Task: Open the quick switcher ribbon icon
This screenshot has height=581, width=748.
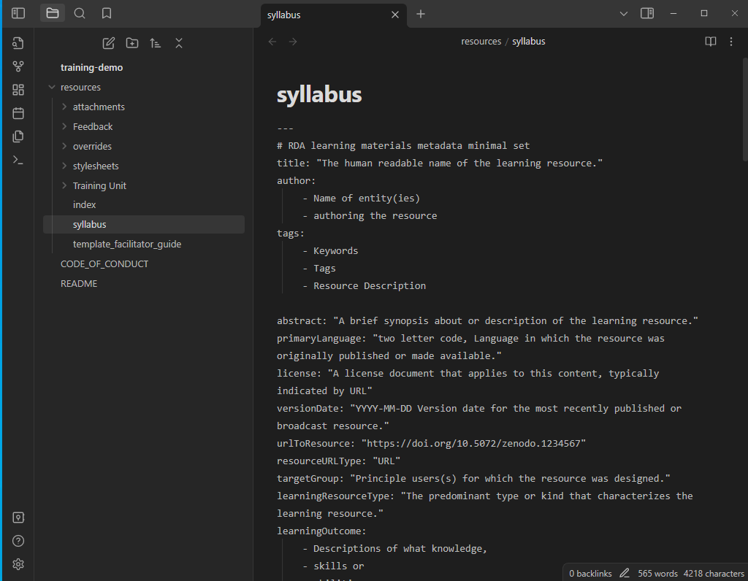Action: tap(18, 43)
